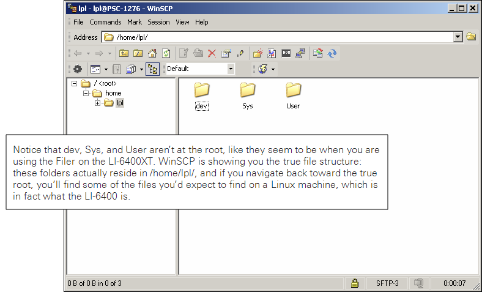This screenshot has height=292, width=482.
Task: Select the User folder
Action: pyautogui.click(x=293, y=97)
